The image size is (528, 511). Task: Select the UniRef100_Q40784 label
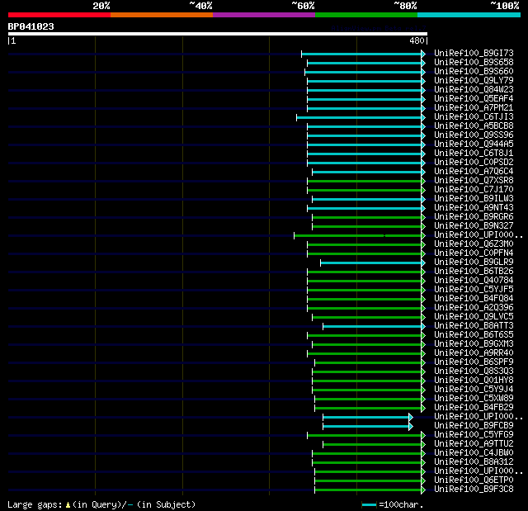(474, 281)
